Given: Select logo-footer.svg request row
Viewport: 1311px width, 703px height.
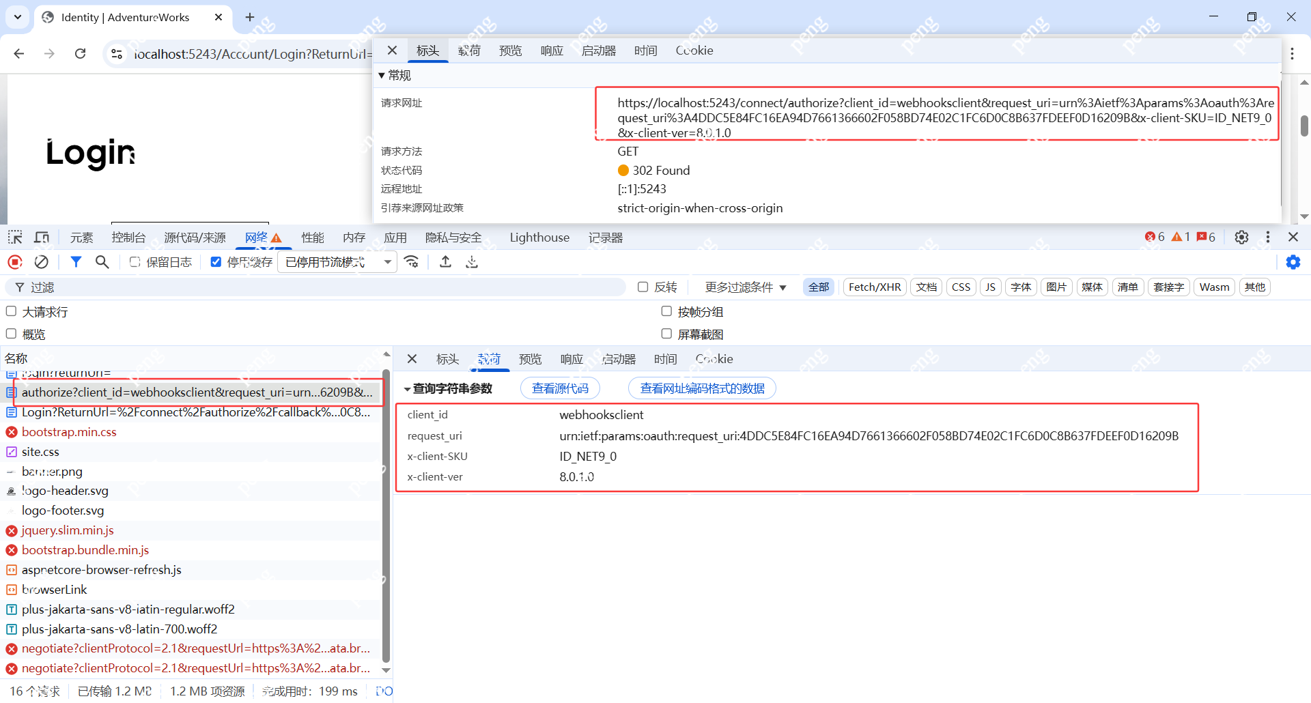Looking at the screenshot, I should tap(191, 511).
